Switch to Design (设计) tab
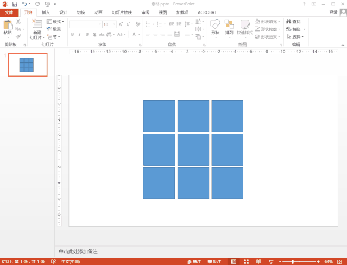The image size is (347, 265). [x=64, y=12]
